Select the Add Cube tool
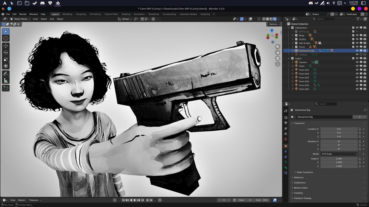Screen dimensions: 369x207 pyautogui.click(x=6, y=88)
